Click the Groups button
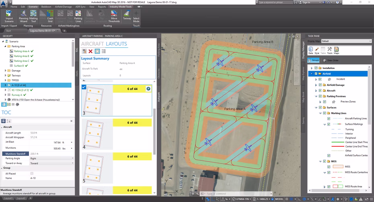 [x=314, y=61]
